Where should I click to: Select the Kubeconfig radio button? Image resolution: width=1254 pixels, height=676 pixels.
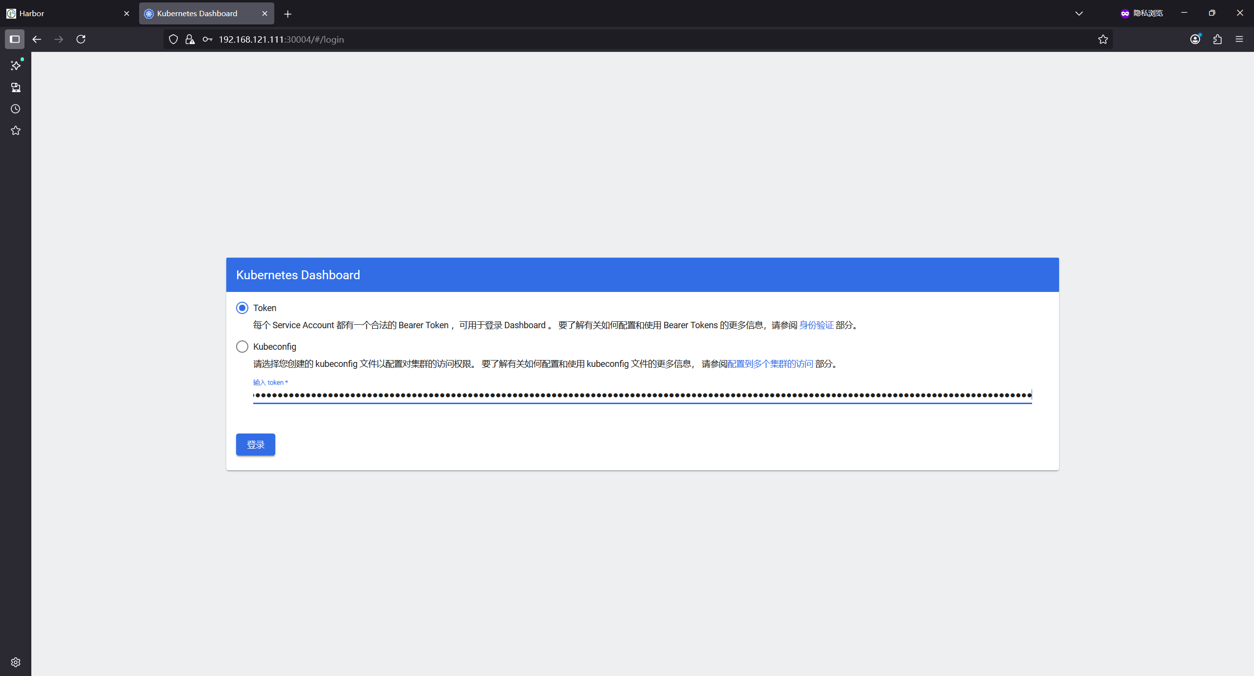pos(242,346)
